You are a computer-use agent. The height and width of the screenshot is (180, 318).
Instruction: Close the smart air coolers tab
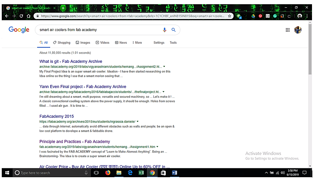[54, 8]
